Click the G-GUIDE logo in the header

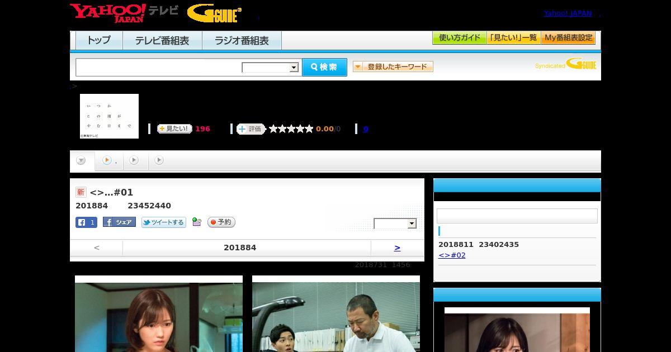[x=214, y=13]
